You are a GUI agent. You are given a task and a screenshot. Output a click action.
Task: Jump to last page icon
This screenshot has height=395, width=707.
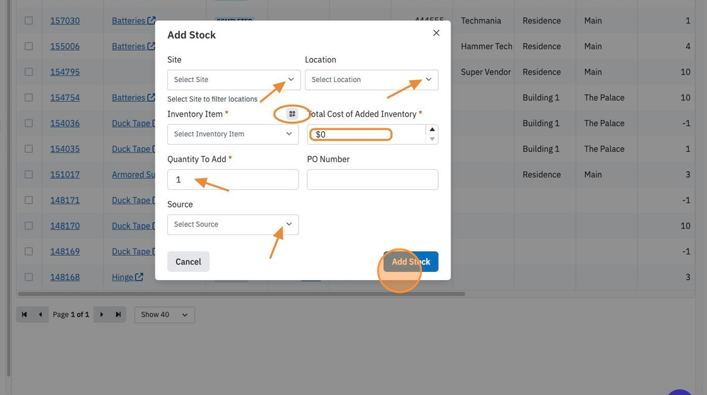coord(118,315)
